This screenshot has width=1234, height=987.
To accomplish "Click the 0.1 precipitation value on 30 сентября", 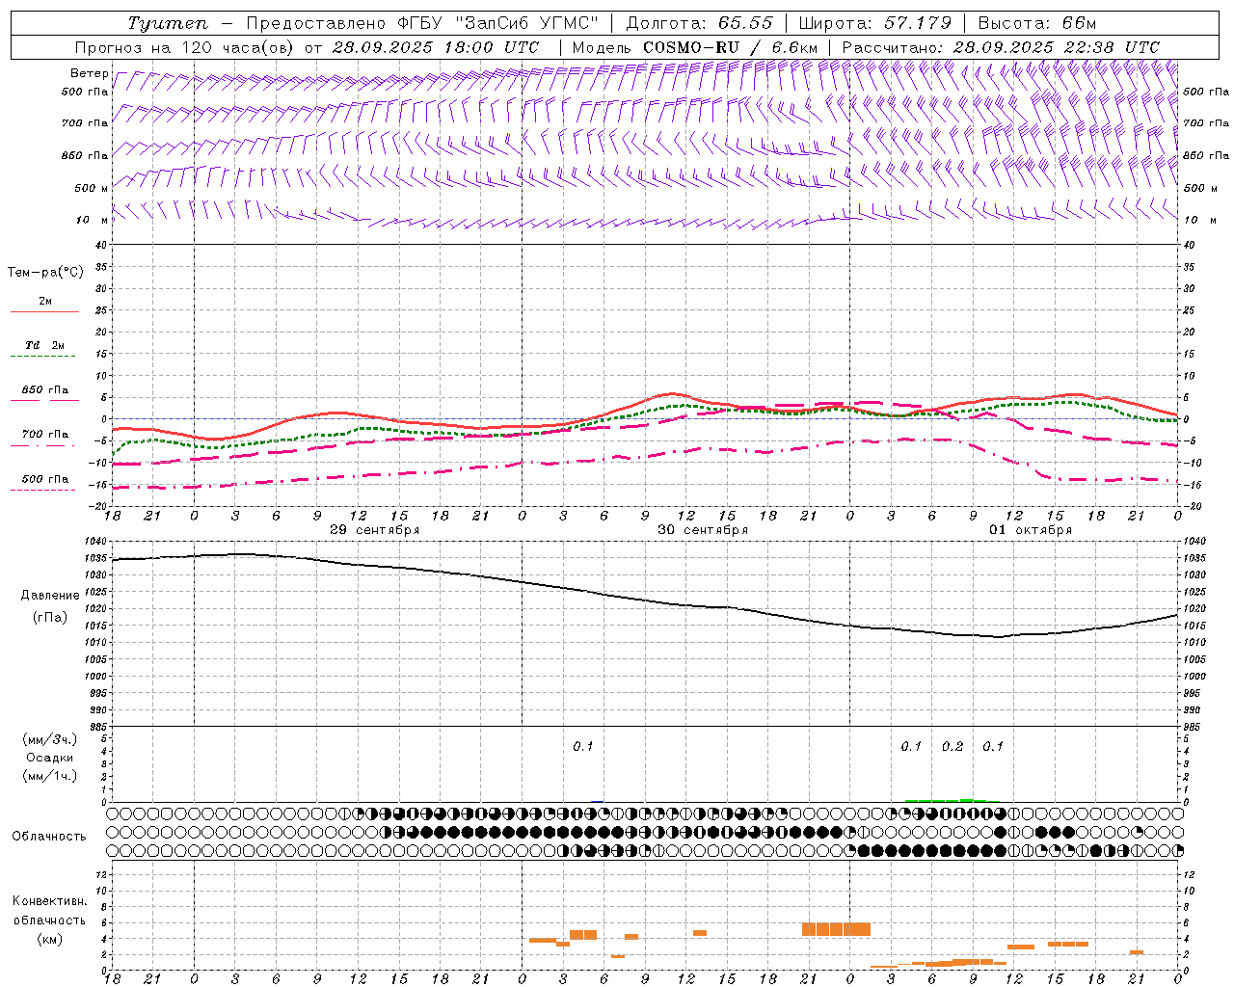I will [583, 747].
